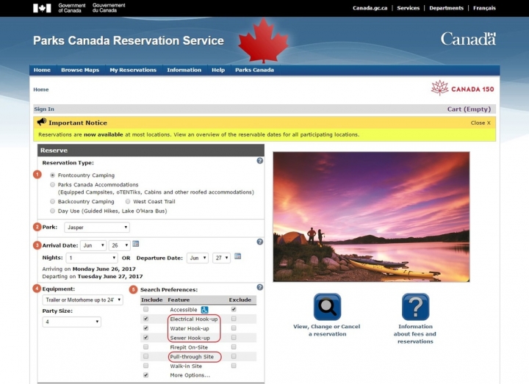
Task: Click the sunset campsite photo
Action: (x=371, y=217)
